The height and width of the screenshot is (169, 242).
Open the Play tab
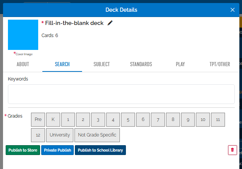[x=180, y=64]
